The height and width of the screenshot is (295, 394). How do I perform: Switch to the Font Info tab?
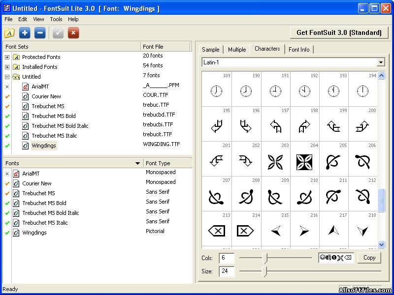coord(299,50)
